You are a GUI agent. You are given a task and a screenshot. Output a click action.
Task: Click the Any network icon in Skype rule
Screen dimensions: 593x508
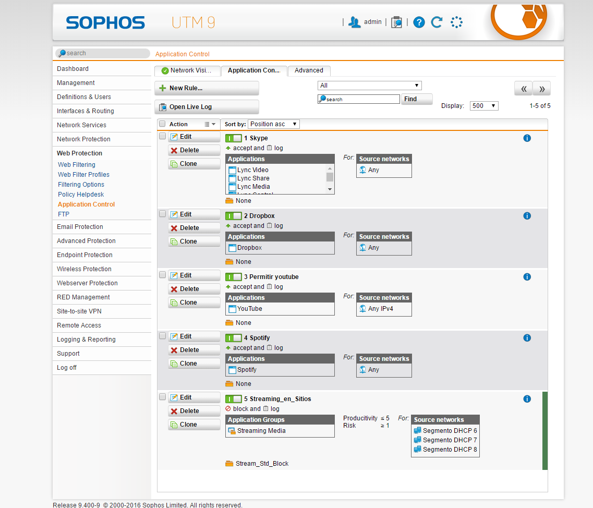click(x=362, y=170)
